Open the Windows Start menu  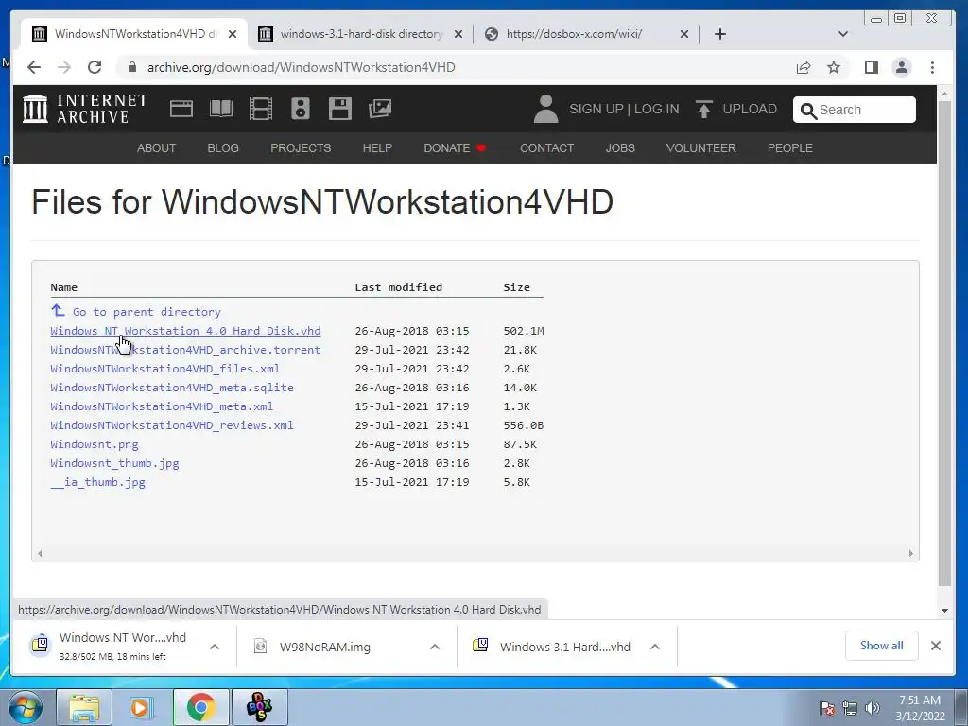point(26,707)
